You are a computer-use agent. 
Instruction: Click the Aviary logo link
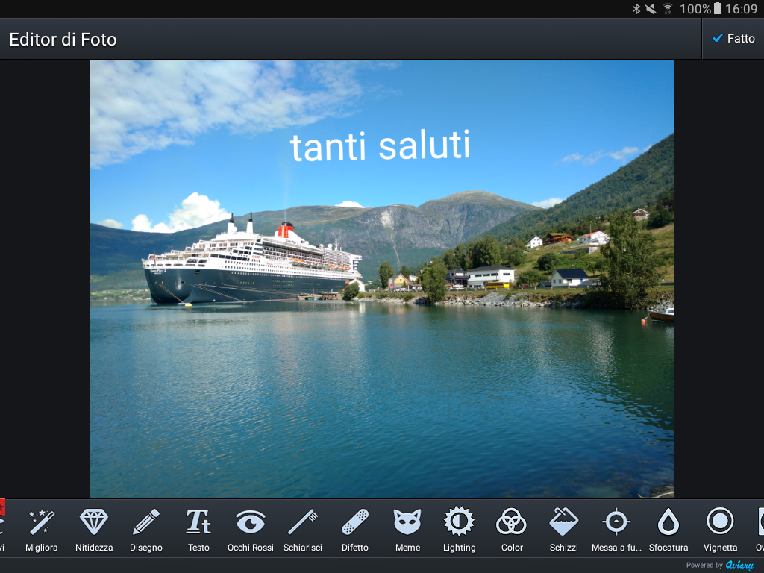pyautogui.click(x=739, y=565)
